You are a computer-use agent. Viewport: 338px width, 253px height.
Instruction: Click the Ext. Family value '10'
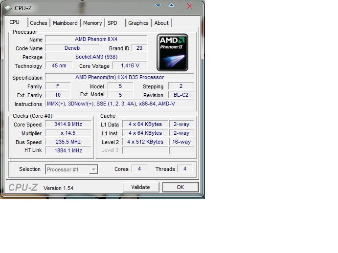click(58, 95)
